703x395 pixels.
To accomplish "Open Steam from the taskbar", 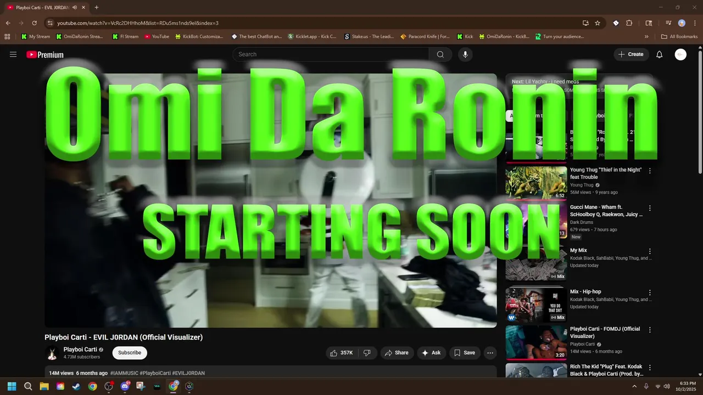I will pos(76,386).
